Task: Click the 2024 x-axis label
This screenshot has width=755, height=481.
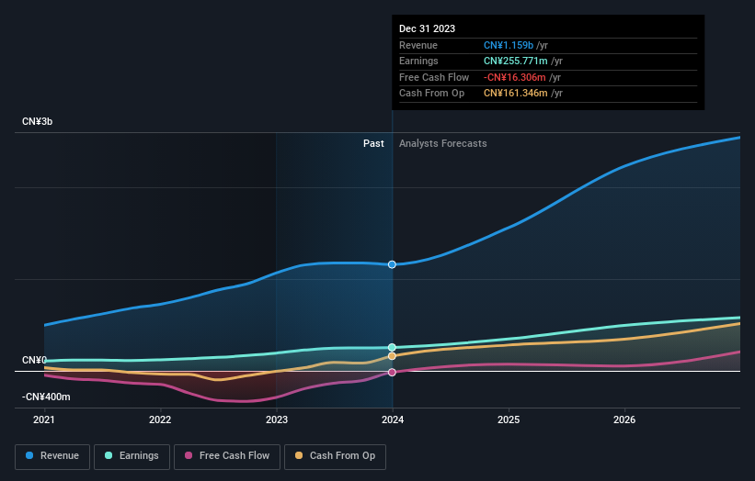Action: (x=393, y=419)
